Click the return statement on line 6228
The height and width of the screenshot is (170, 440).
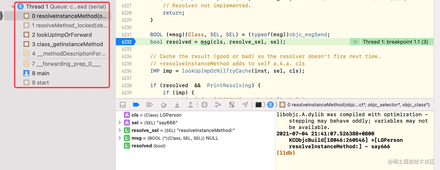(174, 13)
